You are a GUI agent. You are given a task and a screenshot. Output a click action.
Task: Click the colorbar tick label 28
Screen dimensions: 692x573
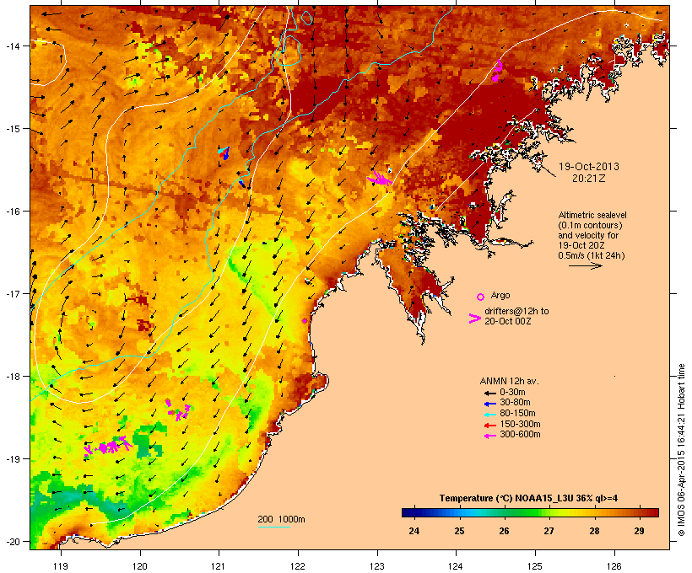594,531
